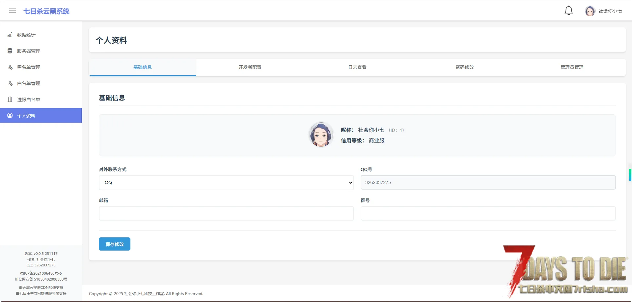
Task: Switch to the 日志查看 tab
Action: click(x=357, y=67)
